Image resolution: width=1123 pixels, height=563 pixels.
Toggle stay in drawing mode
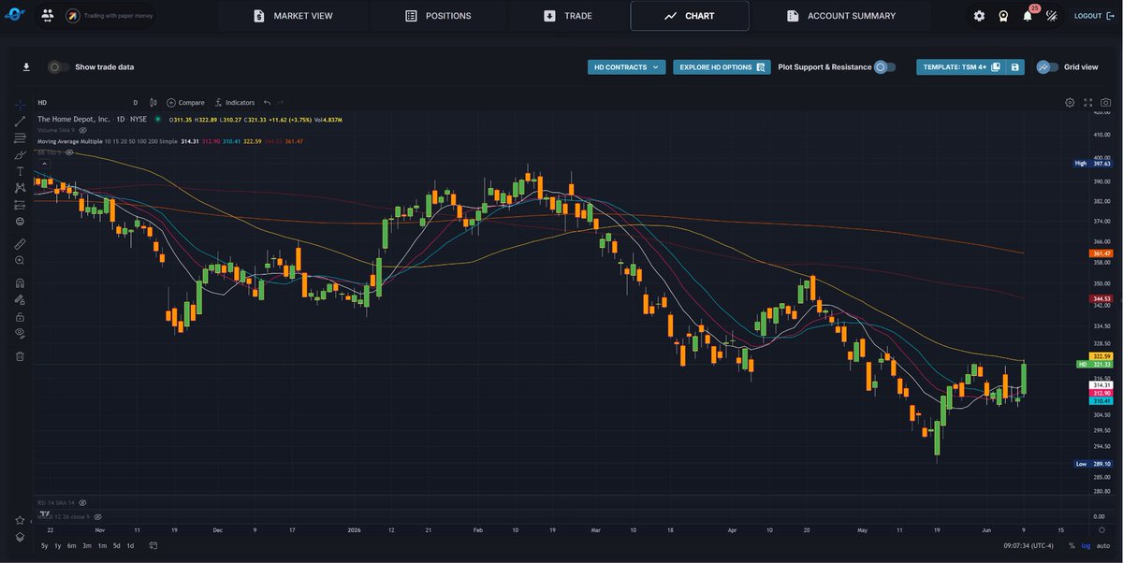(x=20, y=299)
